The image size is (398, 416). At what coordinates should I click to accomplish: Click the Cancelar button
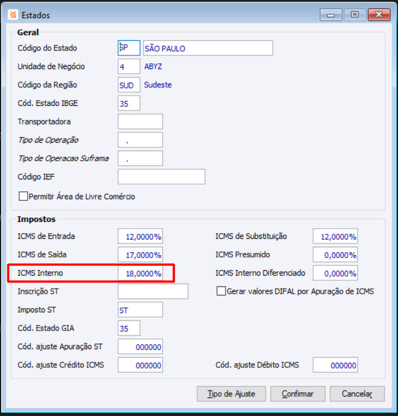(x=357, y=394)
